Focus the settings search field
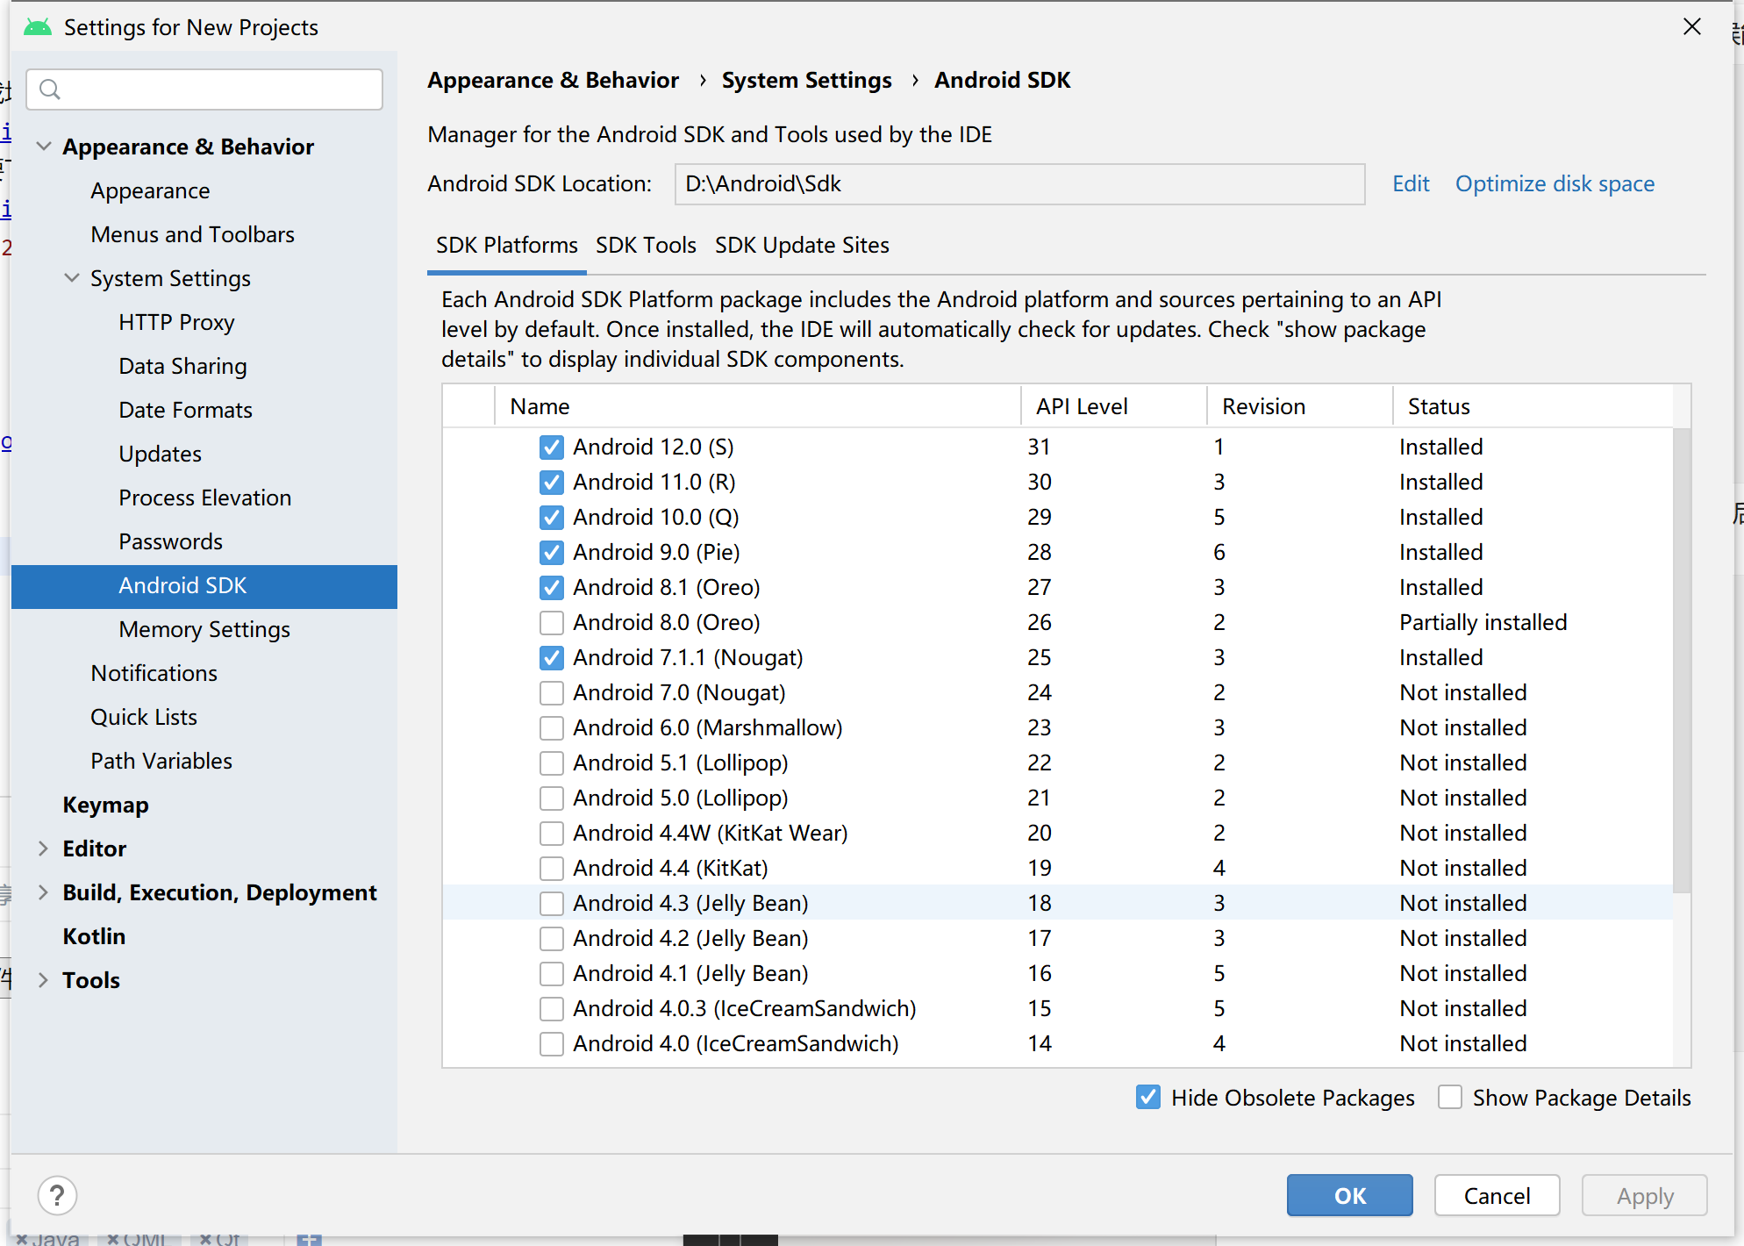 [204, 90]
